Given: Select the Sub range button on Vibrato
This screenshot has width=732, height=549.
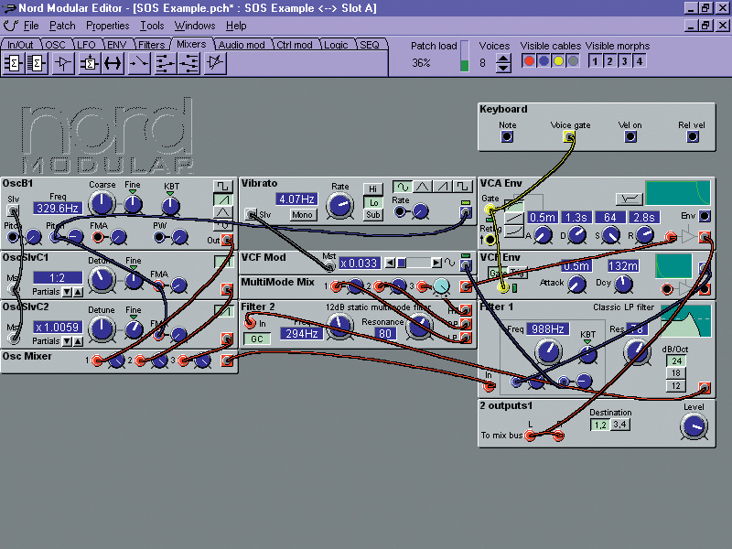Looking at the screenshot, I should (373, 215).
